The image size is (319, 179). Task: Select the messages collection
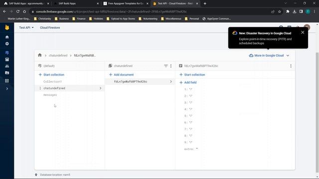[50, 95]
